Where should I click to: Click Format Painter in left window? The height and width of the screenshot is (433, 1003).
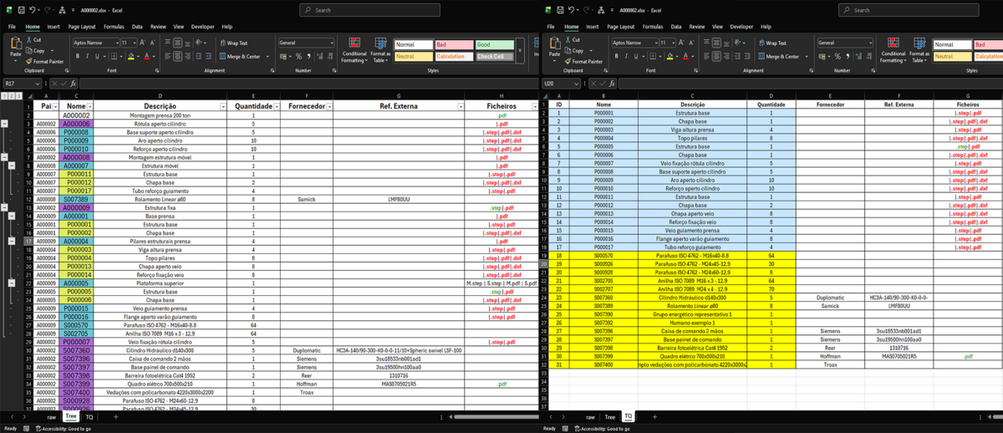coord(45,61)
